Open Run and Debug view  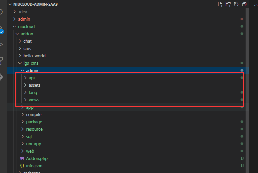pos(1,45)
